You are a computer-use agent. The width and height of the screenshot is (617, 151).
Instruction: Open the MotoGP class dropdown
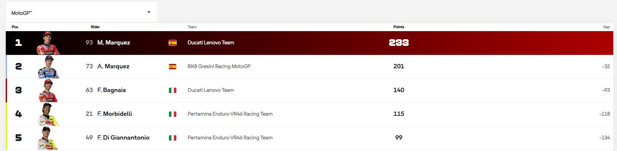click(x=81, y=12)
